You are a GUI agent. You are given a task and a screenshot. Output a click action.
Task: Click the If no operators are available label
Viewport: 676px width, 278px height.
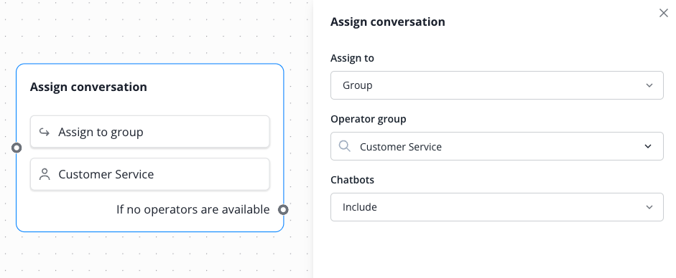[193, 209]
